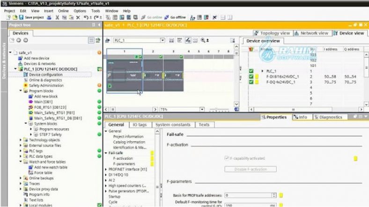This screenshot has width=369, height=207.
Task: Open the PLC_1 device selector dropdown
Action: tap(162, 40)
